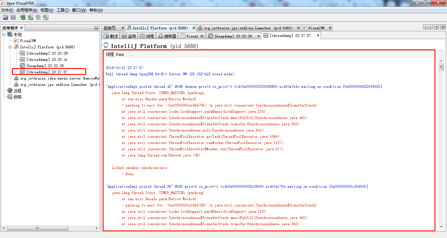Click the IntelliJ Platform icon in the tree

click(x=16, y=47)
